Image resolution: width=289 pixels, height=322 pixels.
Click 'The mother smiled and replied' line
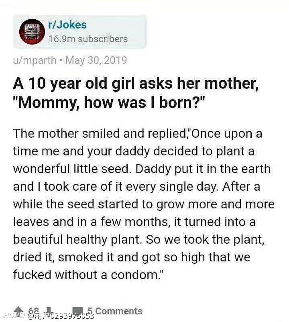[100, 134]
